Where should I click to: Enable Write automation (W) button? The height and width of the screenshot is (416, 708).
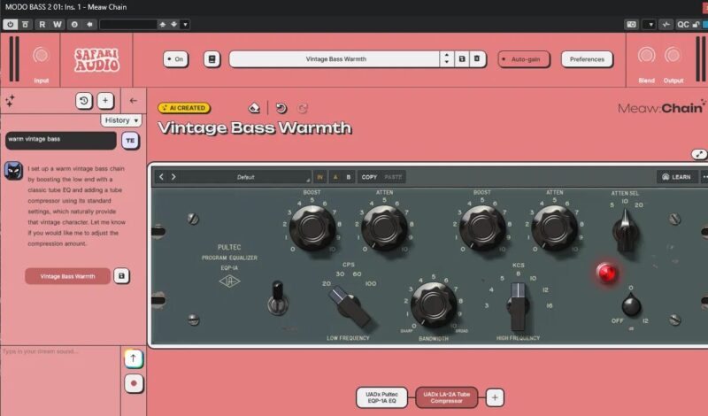click(58, 25)
